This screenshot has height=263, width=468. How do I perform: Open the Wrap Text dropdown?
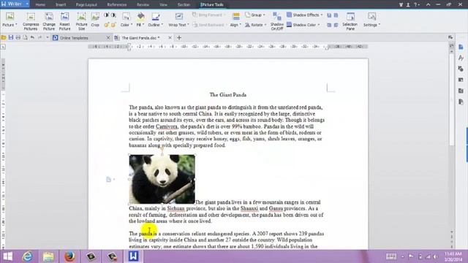178,20
